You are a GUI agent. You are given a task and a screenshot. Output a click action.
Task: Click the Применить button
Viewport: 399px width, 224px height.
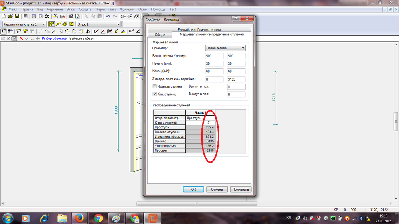pos(241,189)
